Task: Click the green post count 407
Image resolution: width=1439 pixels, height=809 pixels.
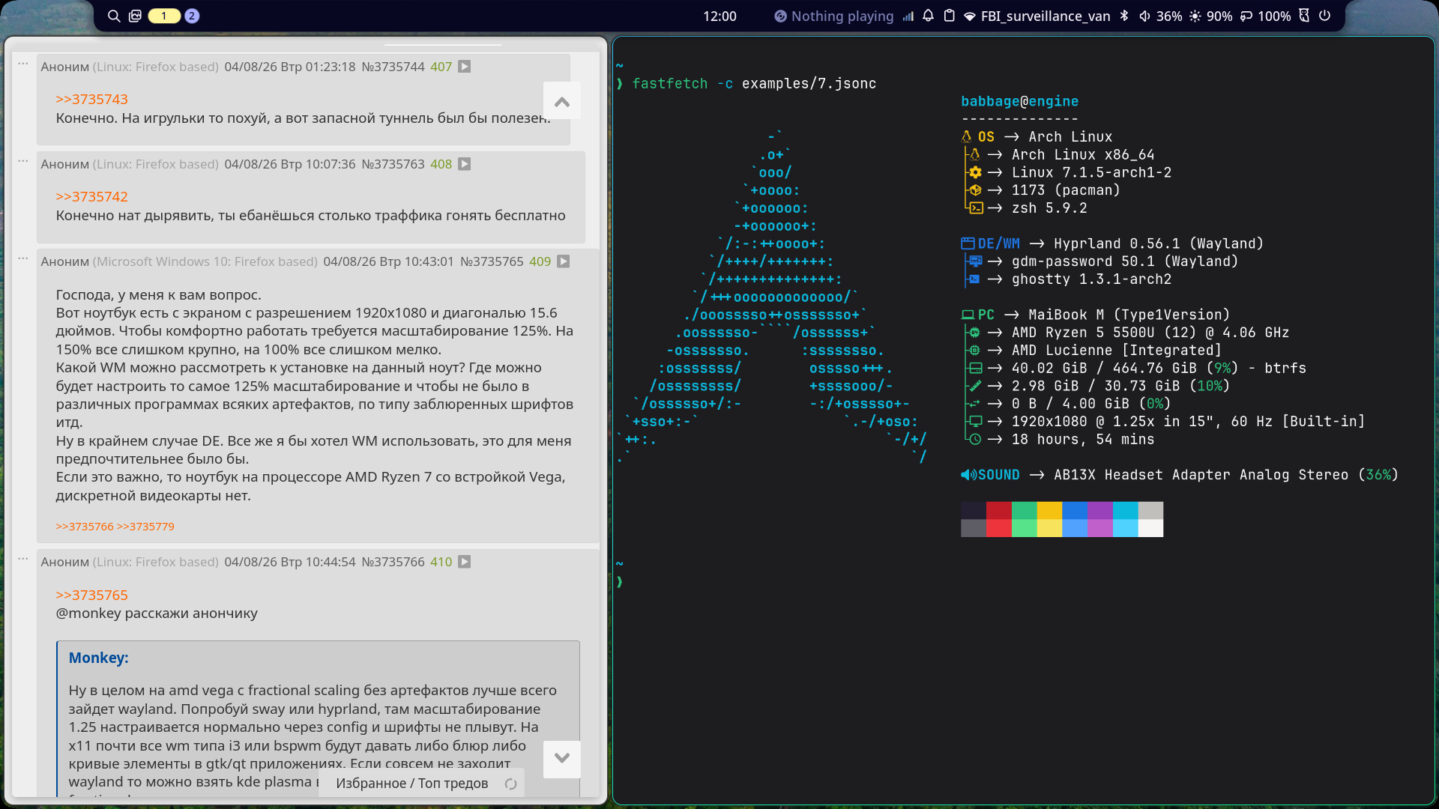Action: pos(441,67)
